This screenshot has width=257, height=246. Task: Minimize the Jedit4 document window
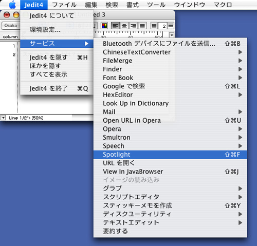pyautogui.click(x=16, y=15)
